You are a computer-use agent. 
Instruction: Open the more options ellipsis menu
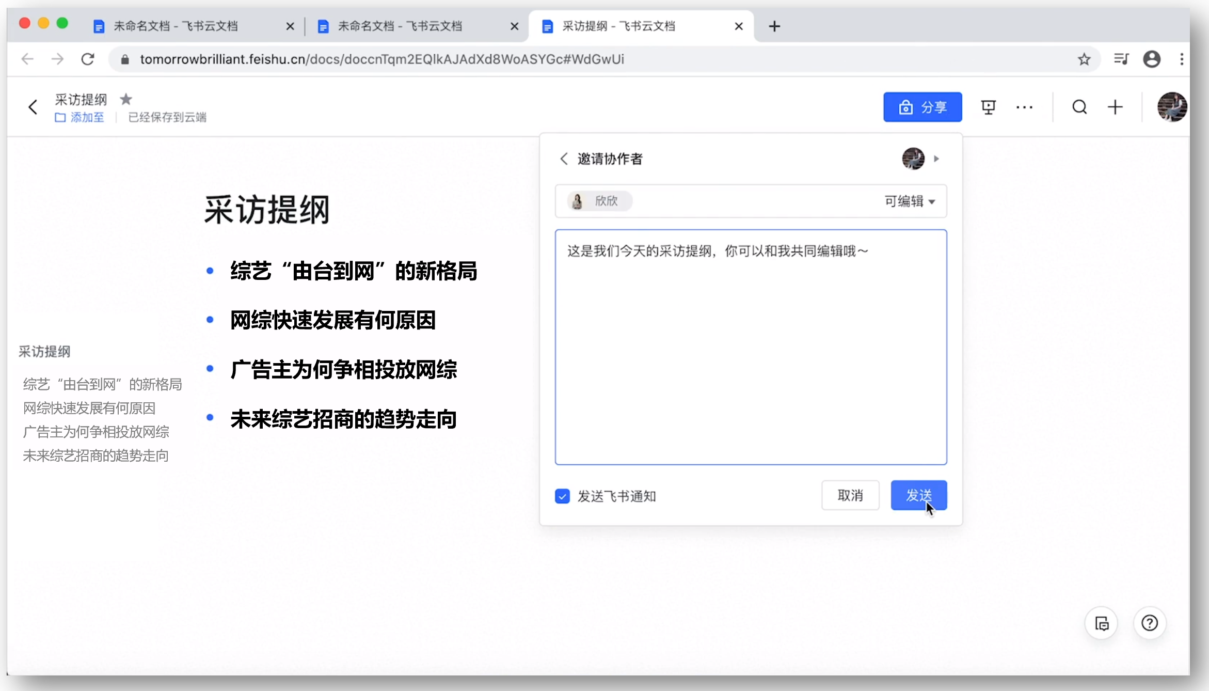click(1024, 107)
